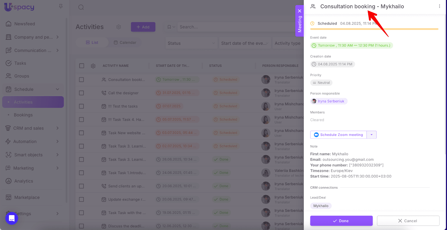
Task: Open the Activity type filter dropdown
Action: coord(288,43)
